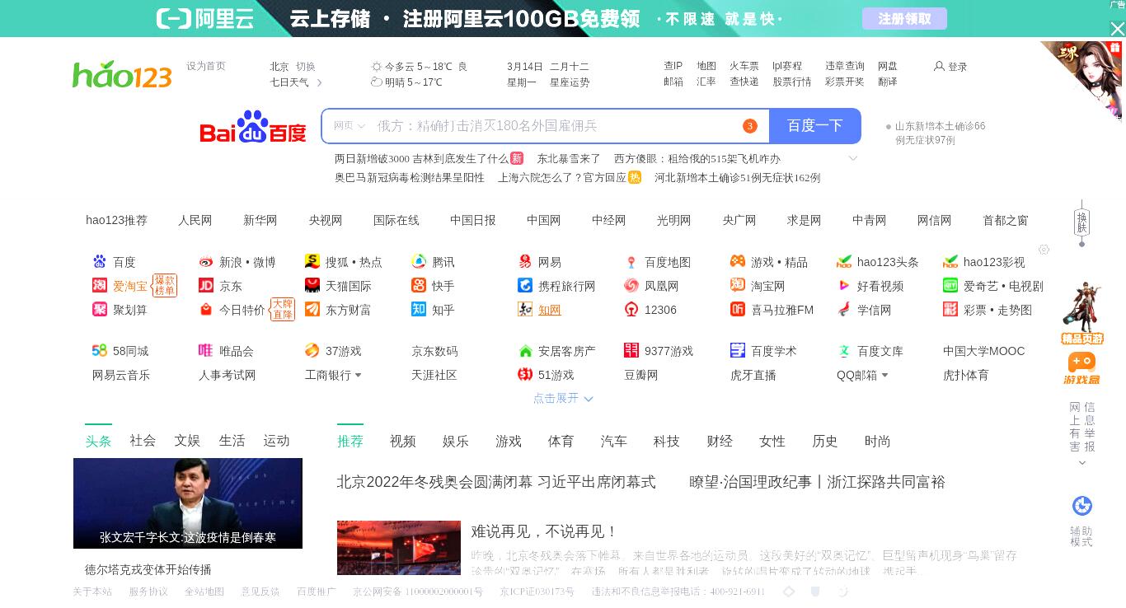Open the 首都之窗 link

tap(1006, 221)
